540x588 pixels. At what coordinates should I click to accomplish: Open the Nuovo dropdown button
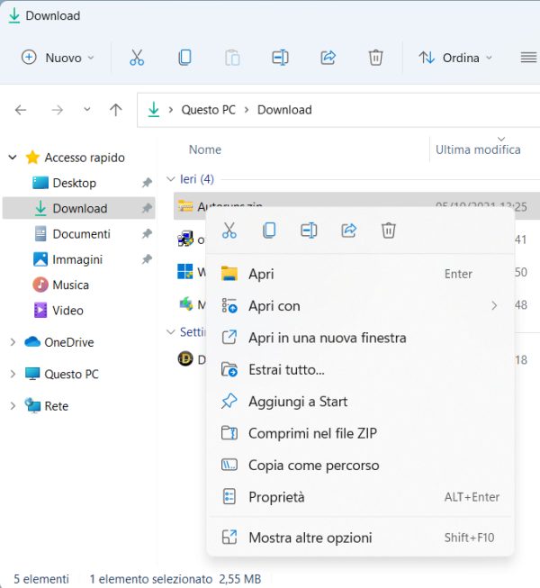(58, 58)
